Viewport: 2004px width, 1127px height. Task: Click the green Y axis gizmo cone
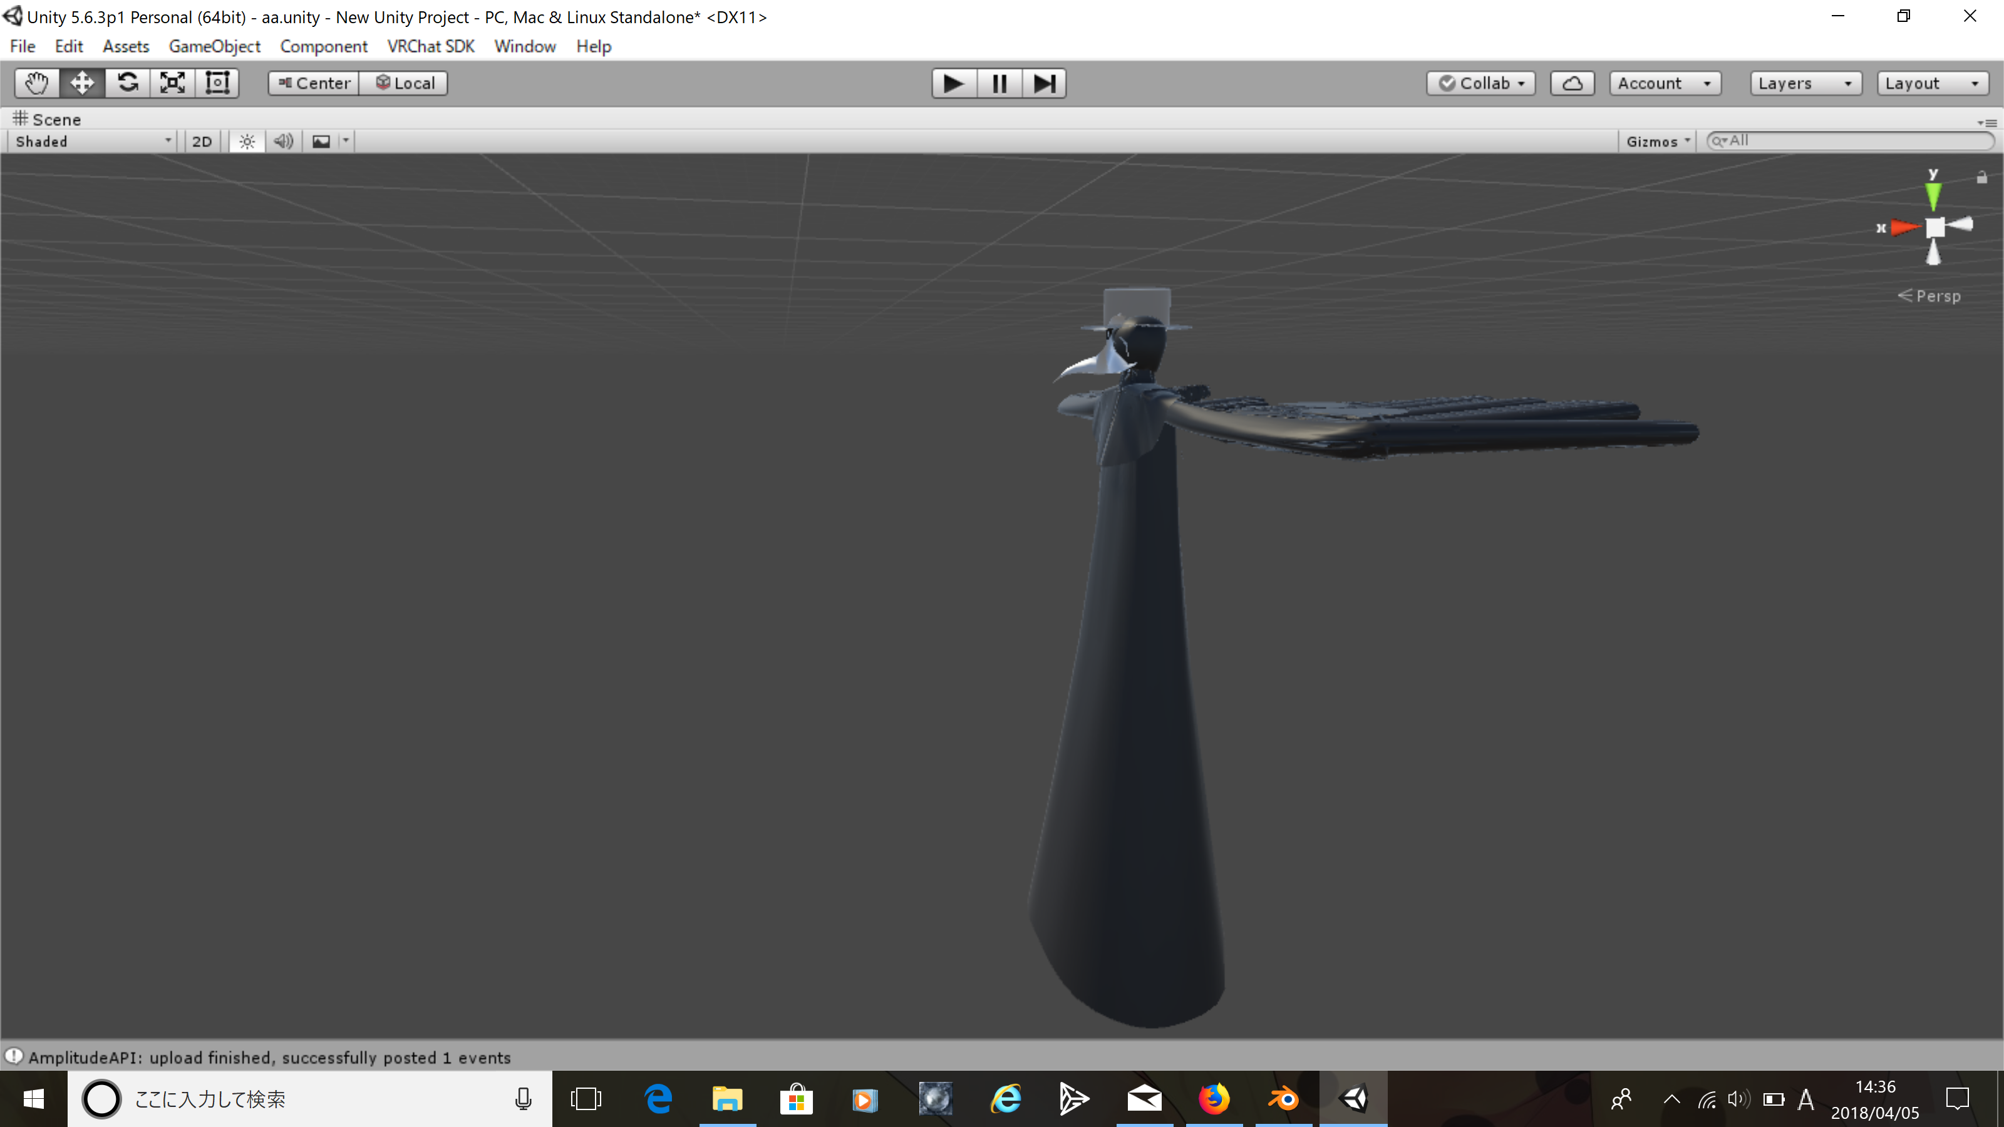pyautogui.click(x=1933, y=195)
